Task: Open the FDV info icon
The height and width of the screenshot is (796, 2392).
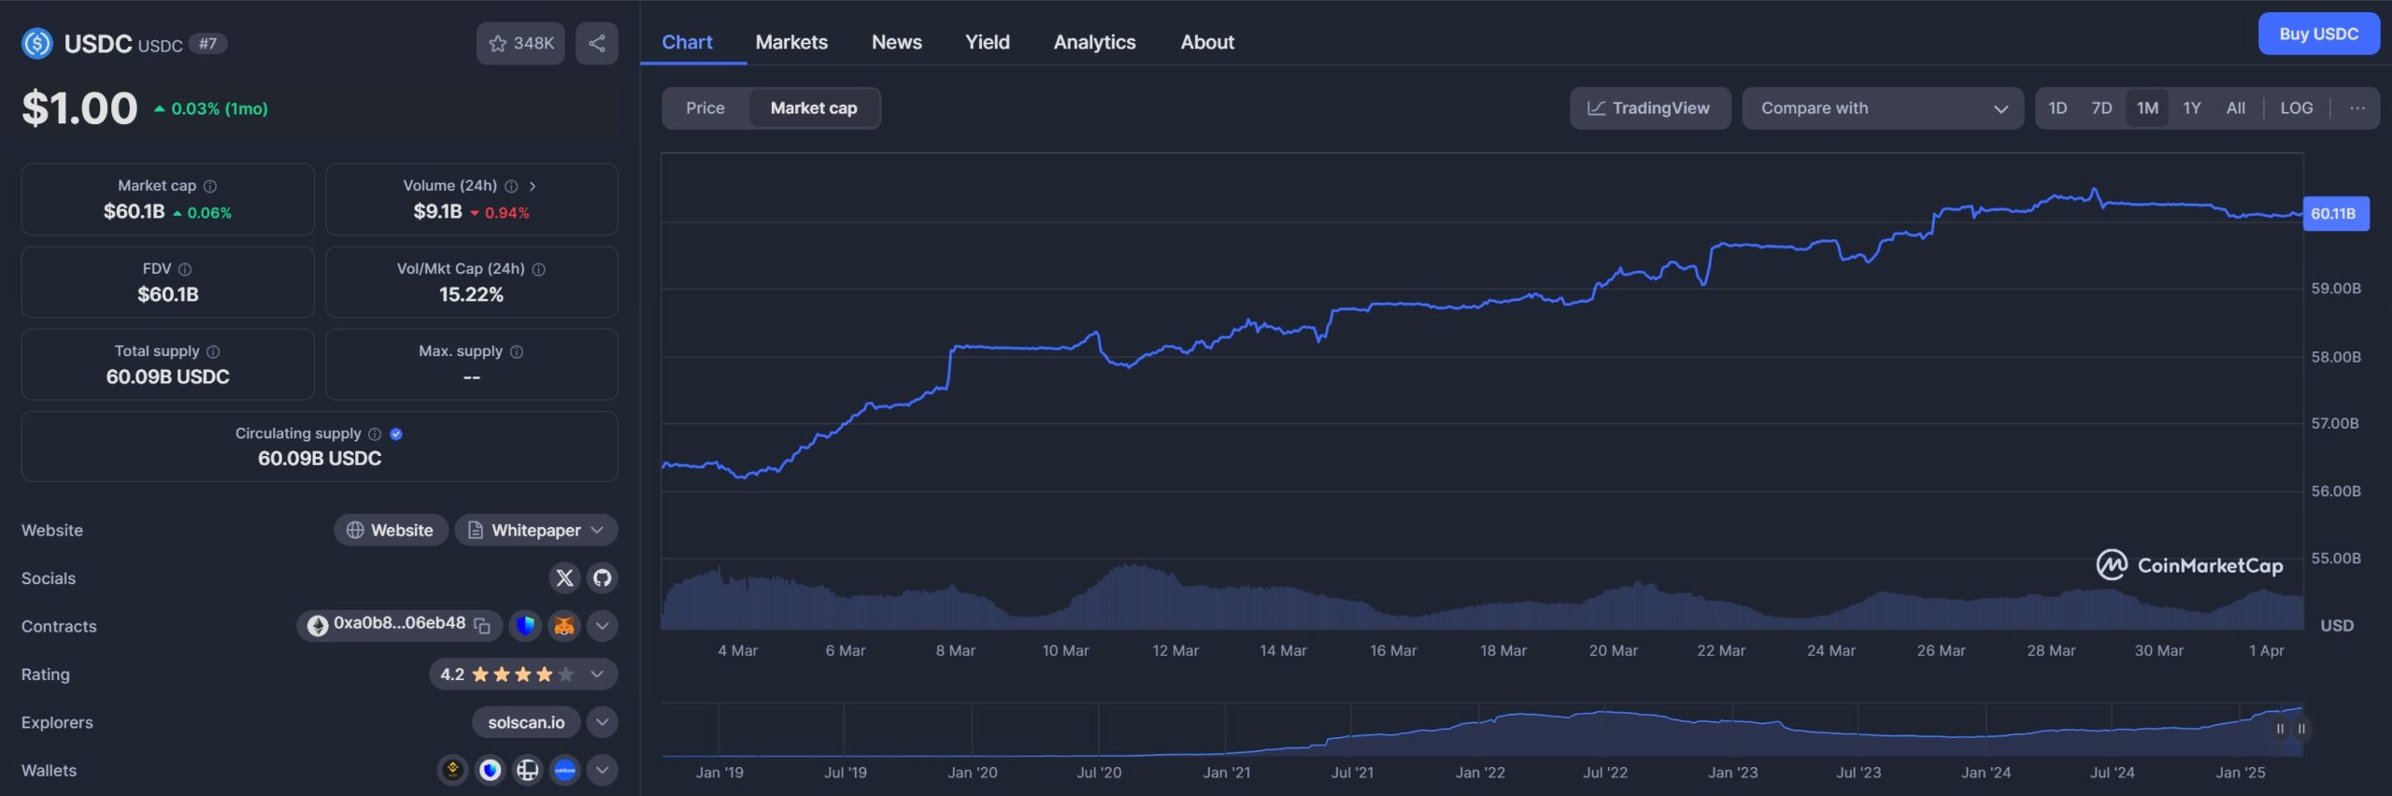Action: (185, 269)
